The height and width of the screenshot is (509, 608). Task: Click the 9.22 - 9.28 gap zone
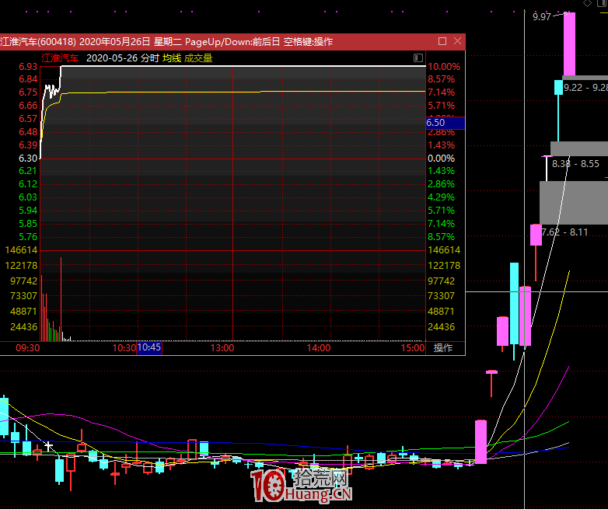pos(585,88)
